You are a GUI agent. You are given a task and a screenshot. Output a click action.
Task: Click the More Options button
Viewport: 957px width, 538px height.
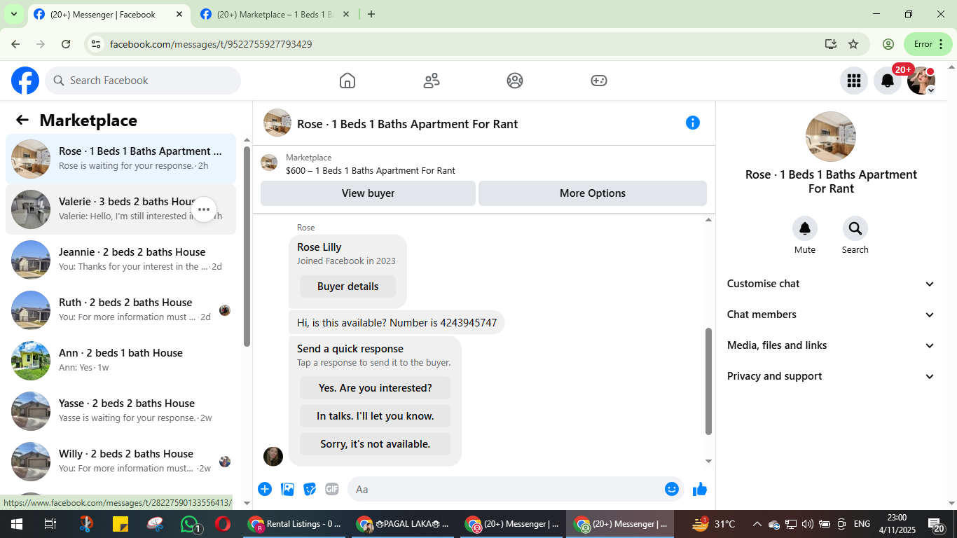(x=593, y=193)
